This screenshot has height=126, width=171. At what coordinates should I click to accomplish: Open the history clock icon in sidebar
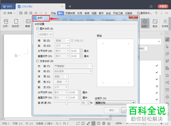(x=167, y=97)
